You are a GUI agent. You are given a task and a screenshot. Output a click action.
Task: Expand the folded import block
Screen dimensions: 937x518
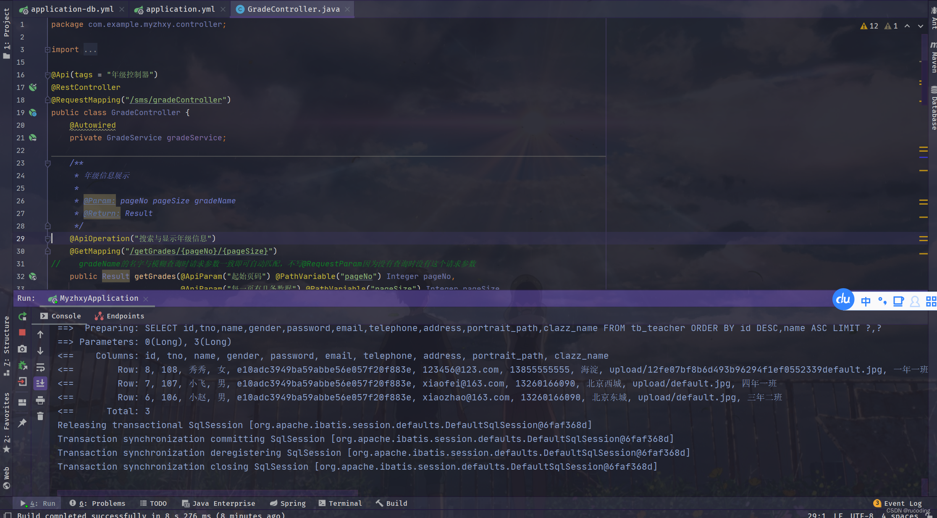pyautogui.click(x=47, y=50)
